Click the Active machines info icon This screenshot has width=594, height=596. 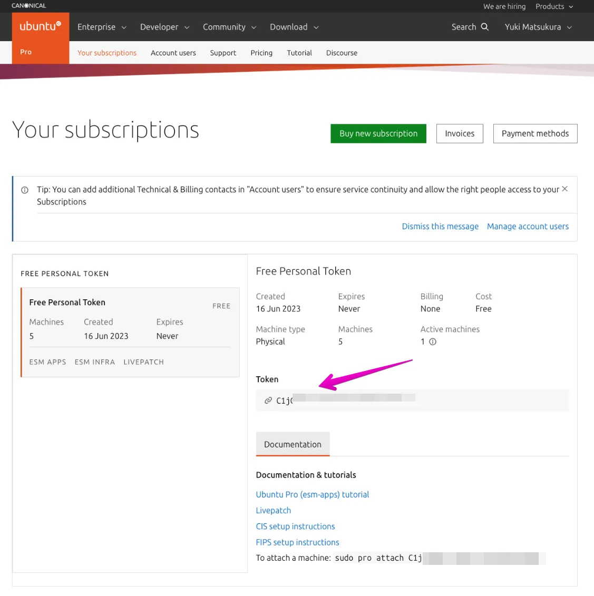pyautogui.click(x=433, y=341)
